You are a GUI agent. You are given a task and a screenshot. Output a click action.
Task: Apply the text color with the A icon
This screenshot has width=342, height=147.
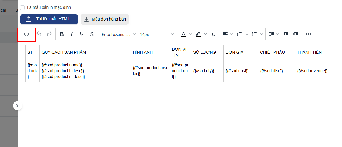[x=183, y=34]
